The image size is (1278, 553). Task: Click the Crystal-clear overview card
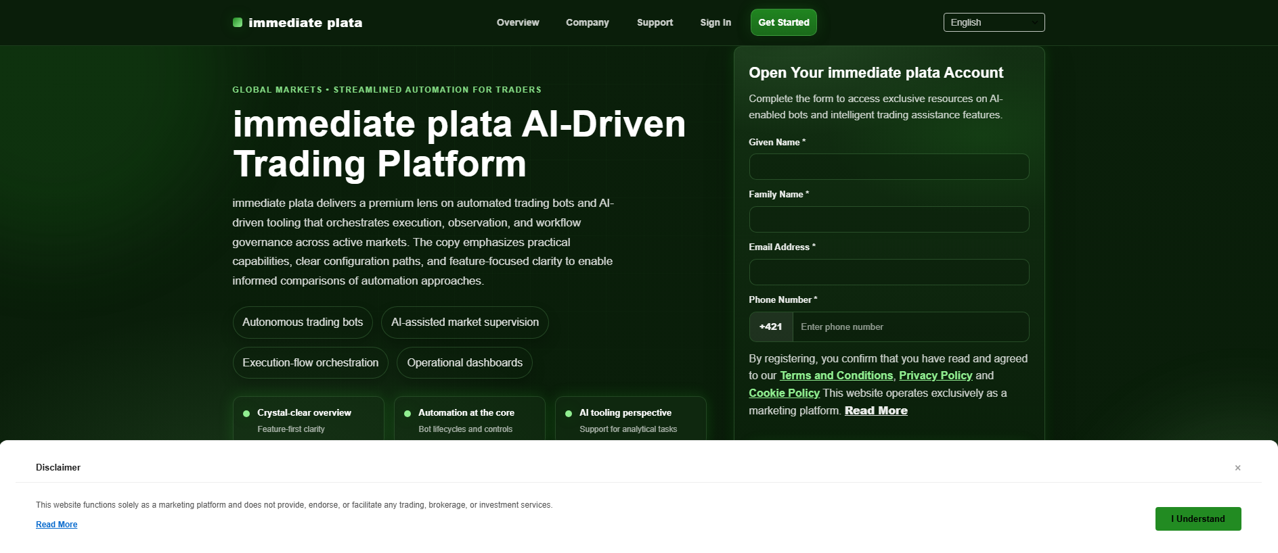(x=309, y=419)
